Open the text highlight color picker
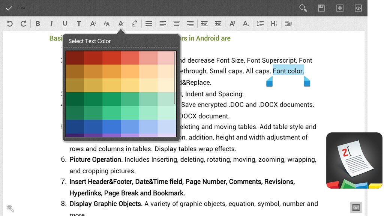Viewport: 384px width, 216px height. [x=134, y=24]
